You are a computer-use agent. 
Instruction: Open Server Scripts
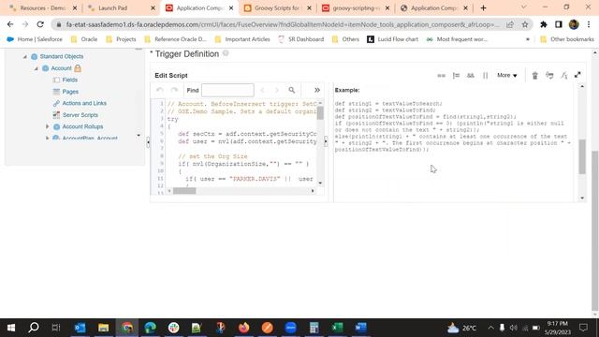80,115
